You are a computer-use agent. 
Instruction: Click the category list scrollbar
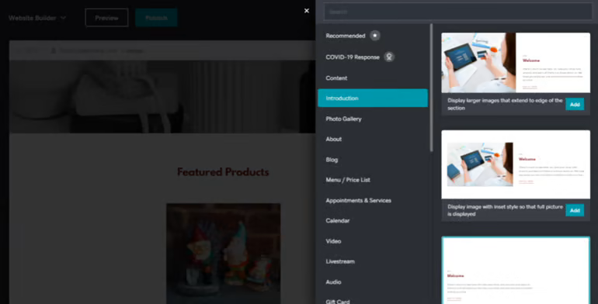(431, 88)
